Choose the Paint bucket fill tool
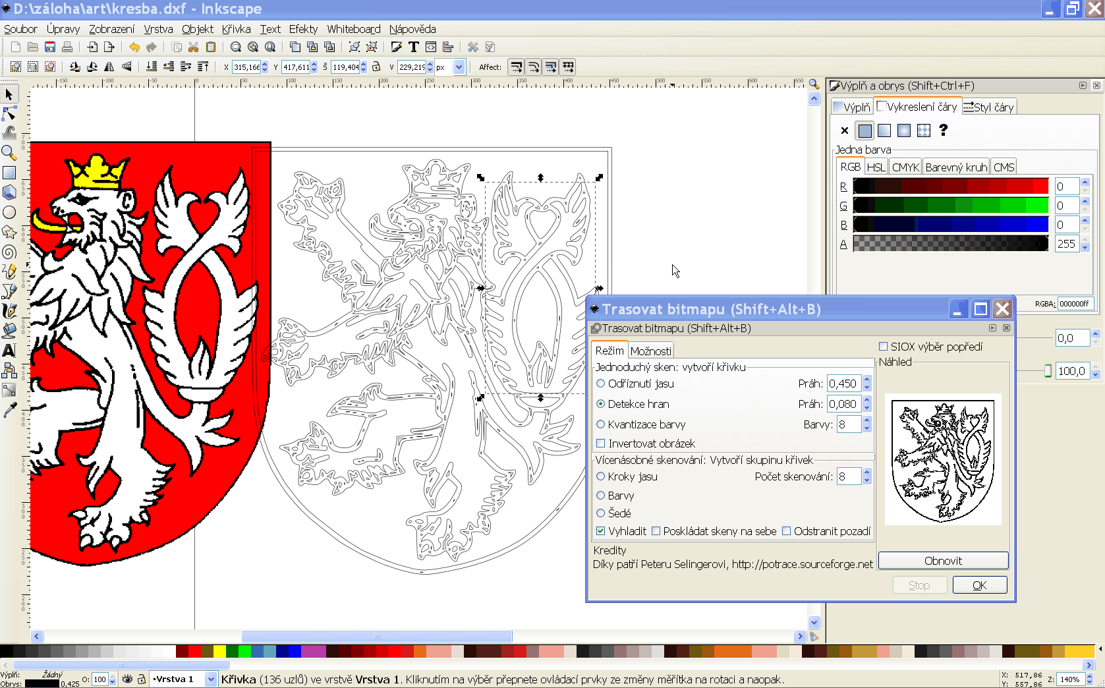The image size is (1105, 688). point(9,331)
